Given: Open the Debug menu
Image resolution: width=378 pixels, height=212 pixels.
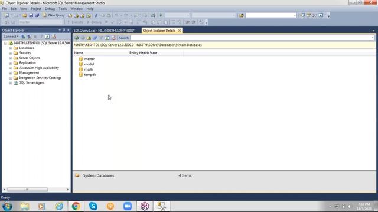Looking at the screenshot, I should (x=50, y=9).
